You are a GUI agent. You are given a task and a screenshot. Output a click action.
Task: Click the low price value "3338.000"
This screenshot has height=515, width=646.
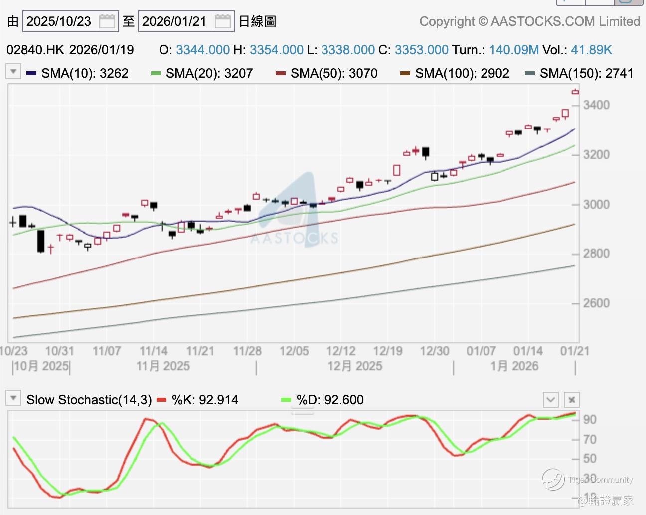tap(348, 50)
